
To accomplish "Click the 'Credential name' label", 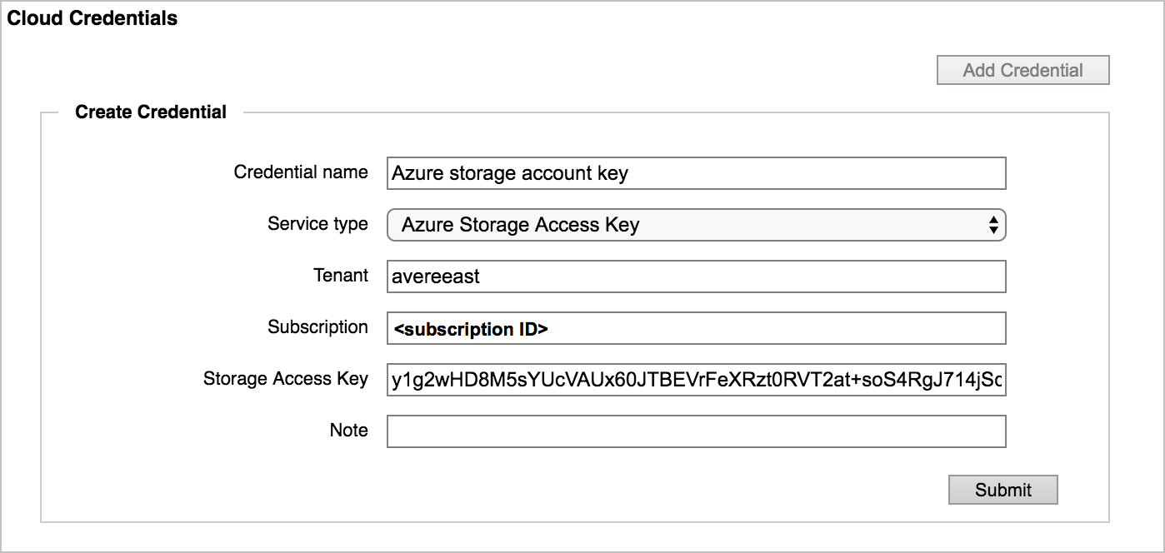I will [x=301, y=172].
